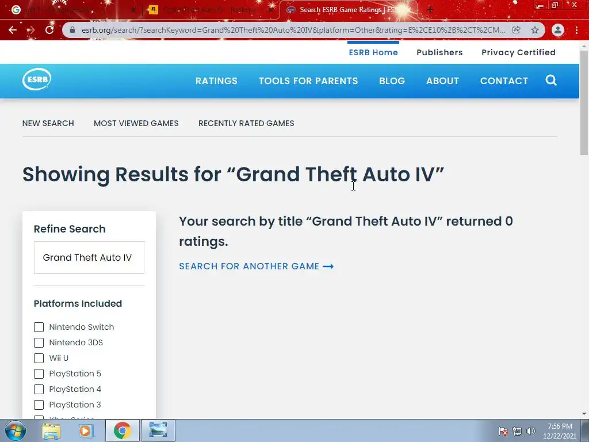The image size is (589, 442).
Task: Share this page via the address bar icon
Action: point(517,30)
